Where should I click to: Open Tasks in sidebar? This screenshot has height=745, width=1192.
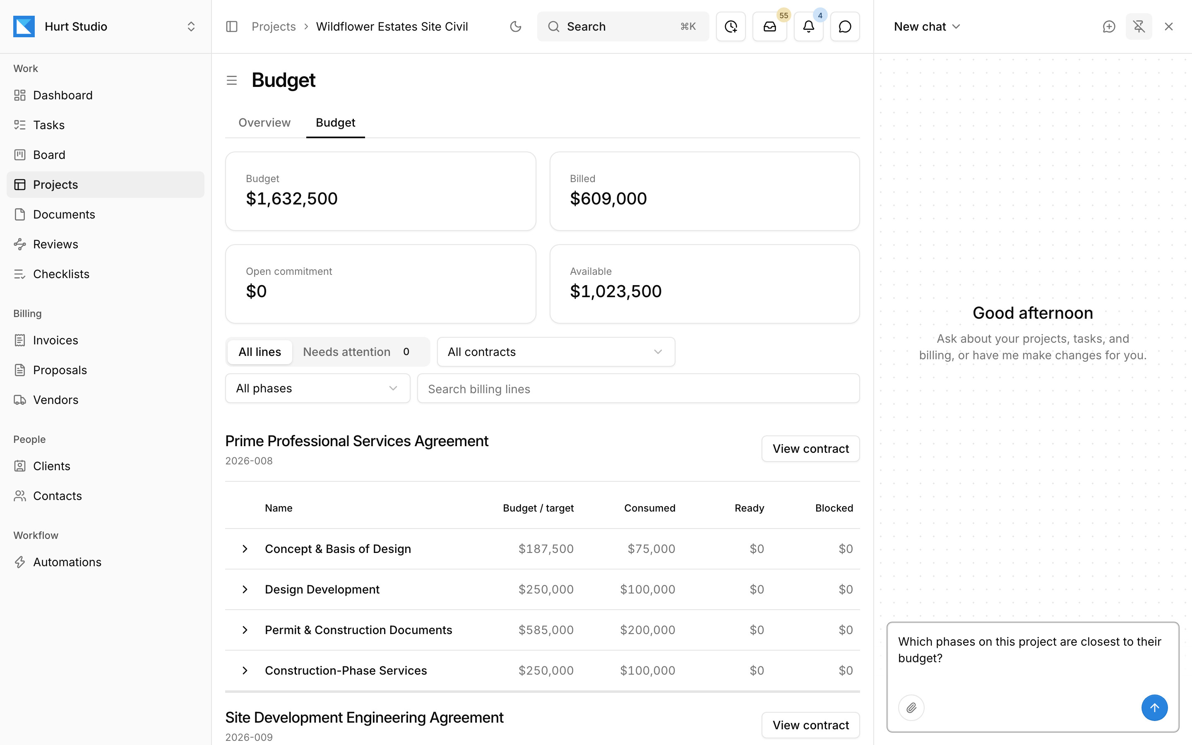106,125
